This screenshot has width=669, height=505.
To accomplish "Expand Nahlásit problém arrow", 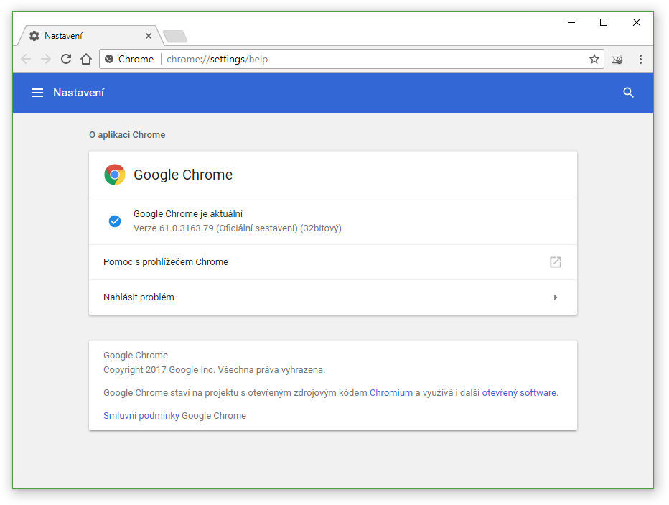I will coord(555,297).
